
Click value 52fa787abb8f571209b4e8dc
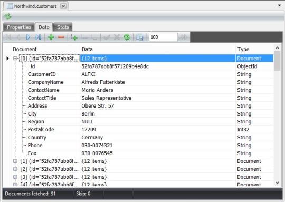tap(115, 66)
